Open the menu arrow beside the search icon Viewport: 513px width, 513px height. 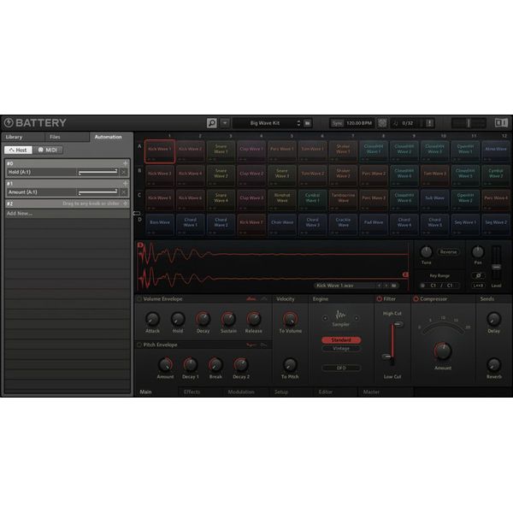pyautogui.click(x=225, y=123)
